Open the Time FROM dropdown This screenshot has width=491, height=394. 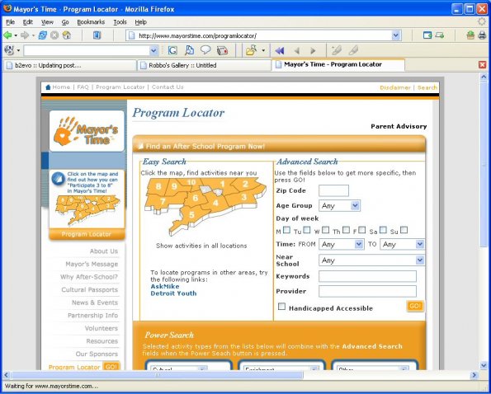pos(342,244)
